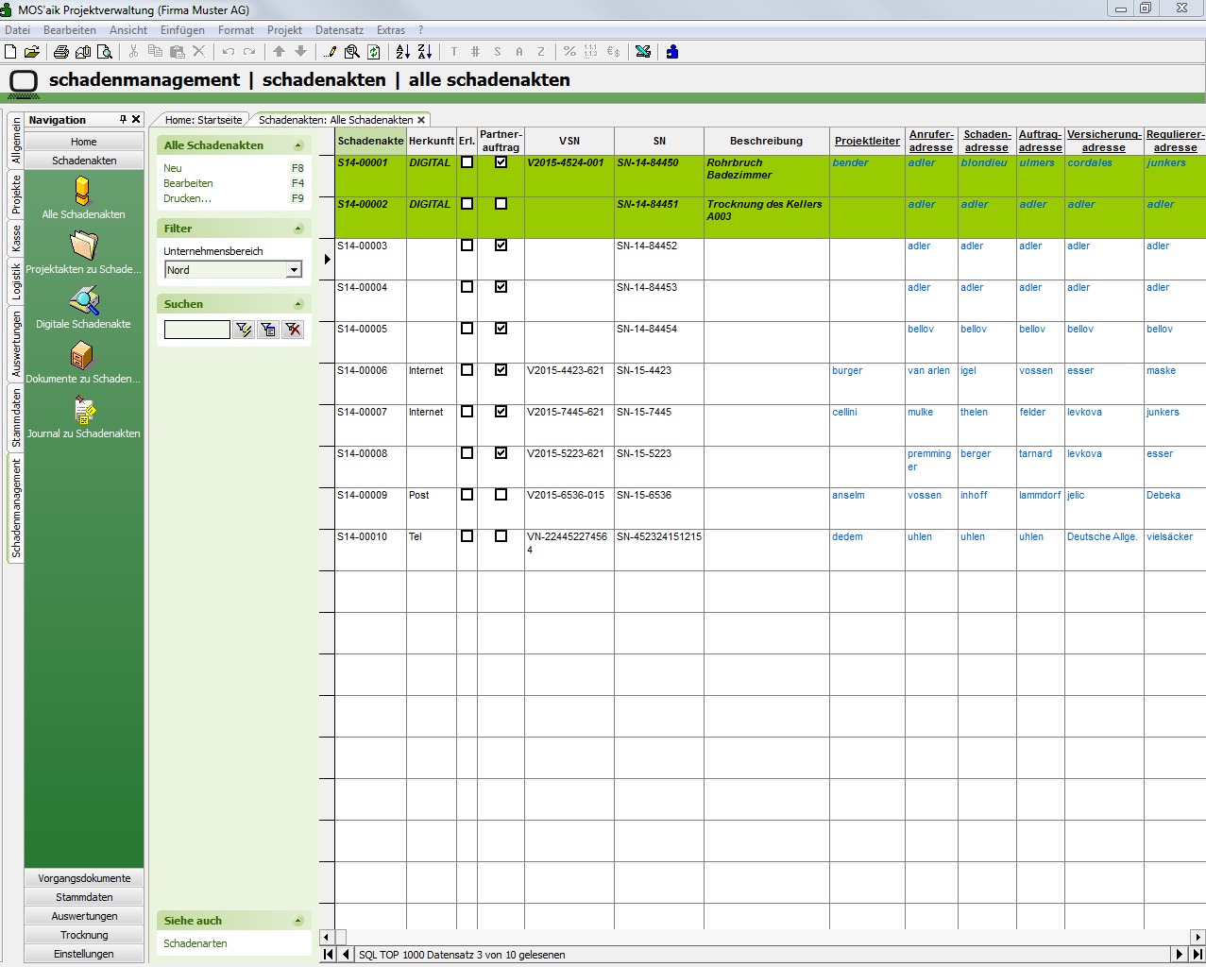Jump to last record in the status bar
The height and width of the screenshot is (967, 1206).
(x=1197, y=955)
